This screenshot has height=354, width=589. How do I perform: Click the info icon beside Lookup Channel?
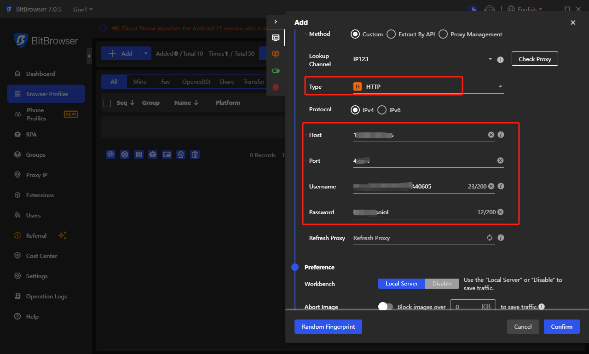tap(501, 59)
